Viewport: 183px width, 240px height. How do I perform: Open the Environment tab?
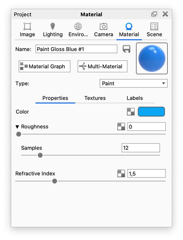[78, 30]
